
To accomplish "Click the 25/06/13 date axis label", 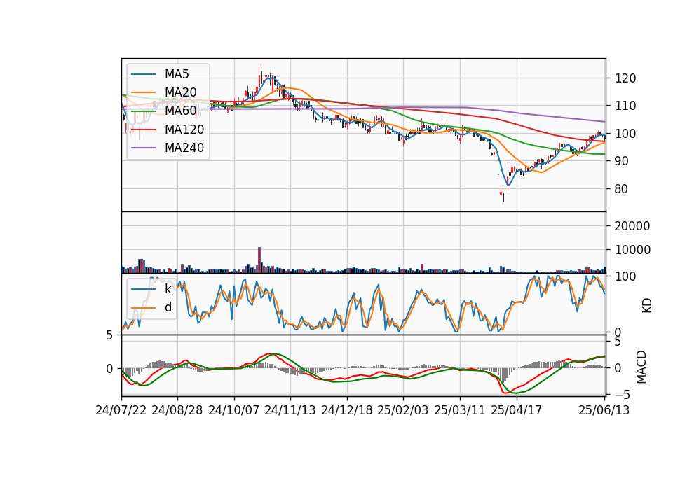I will (x=604, y=410).
